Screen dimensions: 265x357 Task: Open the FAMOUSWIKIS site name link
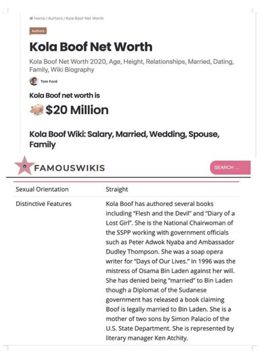(70, 168)
